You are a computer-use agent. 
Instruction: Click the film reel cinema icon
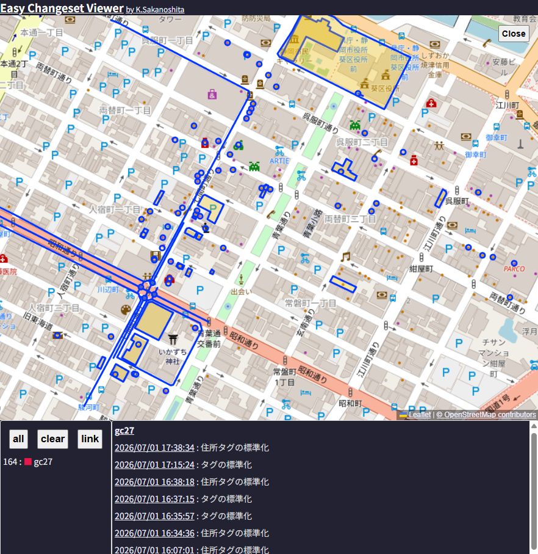coord(155,255)
